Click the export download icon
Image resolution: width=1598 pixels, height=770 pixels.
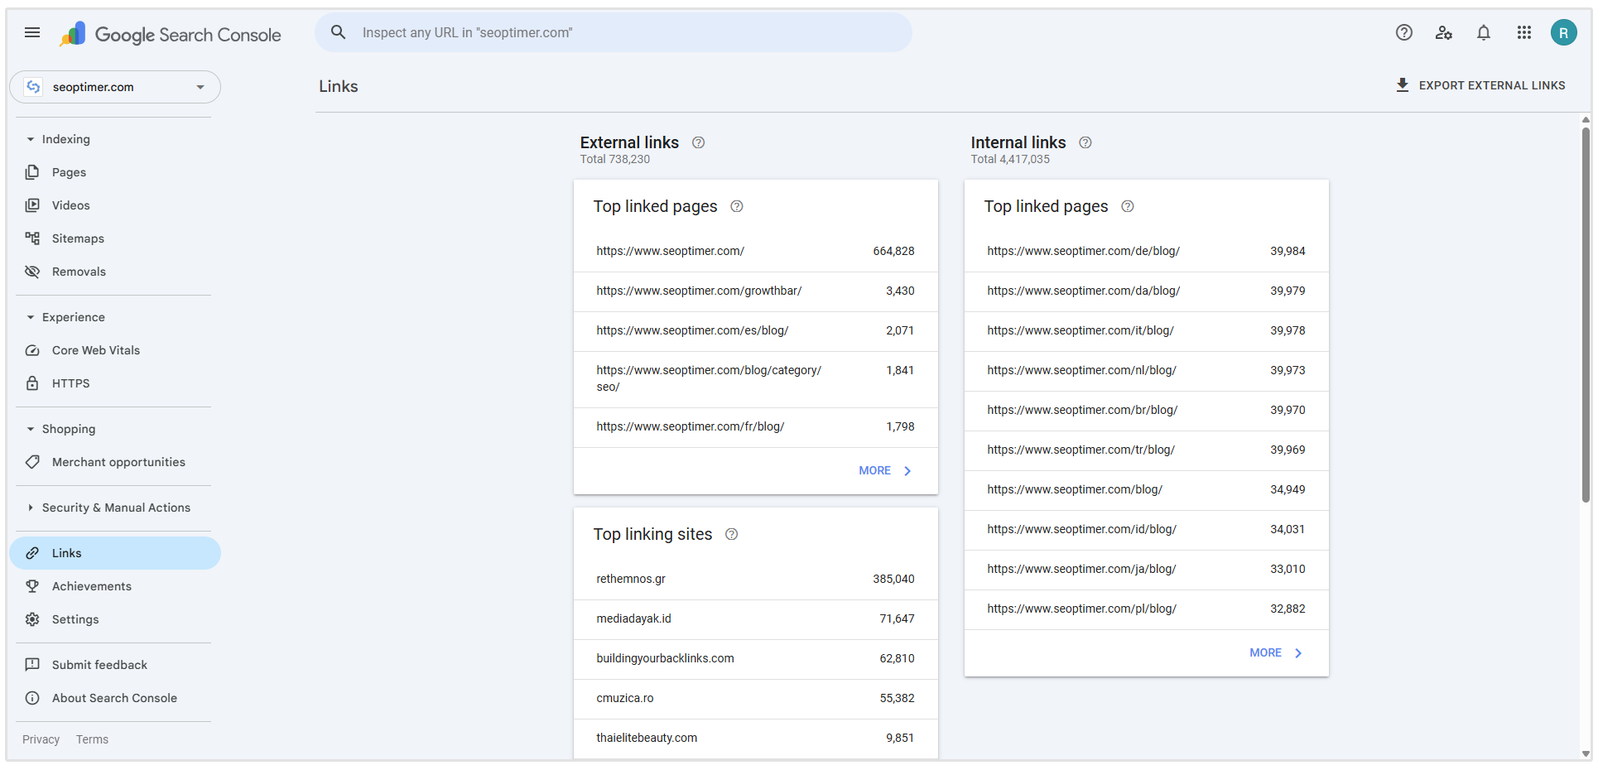(1403, 85)
